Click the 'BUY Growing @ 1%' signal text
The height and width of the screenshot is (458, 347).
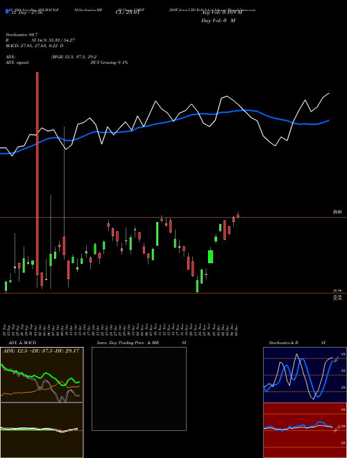point(109,62)
